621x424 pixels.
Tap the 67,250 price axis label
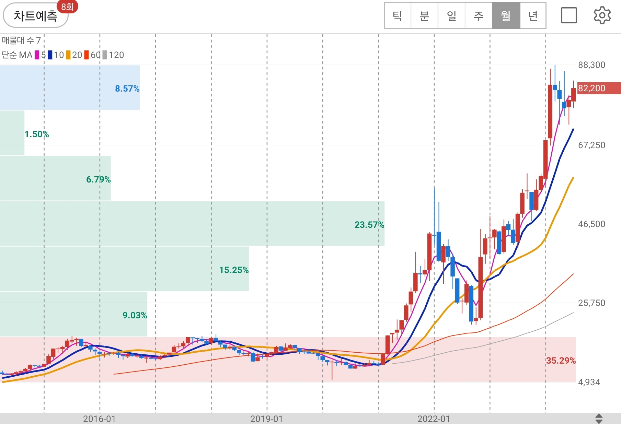coord(592,145)
